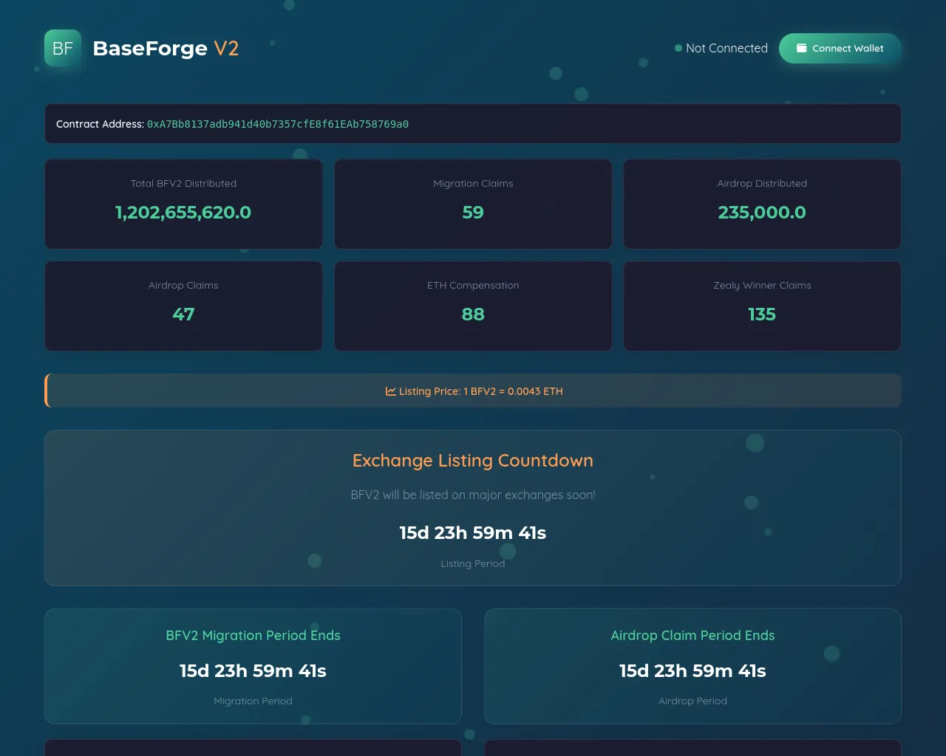The width and height of the screenshot is (946, 756).
Task: Click the Exchange Listing countdown timer
Action: click(x=473, y=533)
